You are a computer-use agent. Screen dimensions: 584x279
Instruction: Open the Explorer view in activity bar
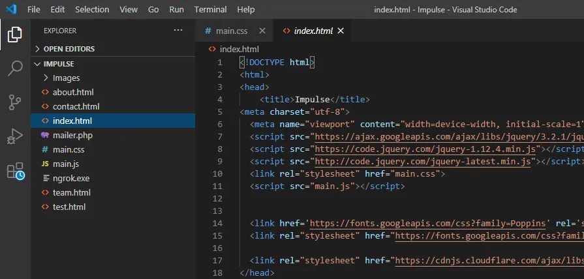pos(15,35)
